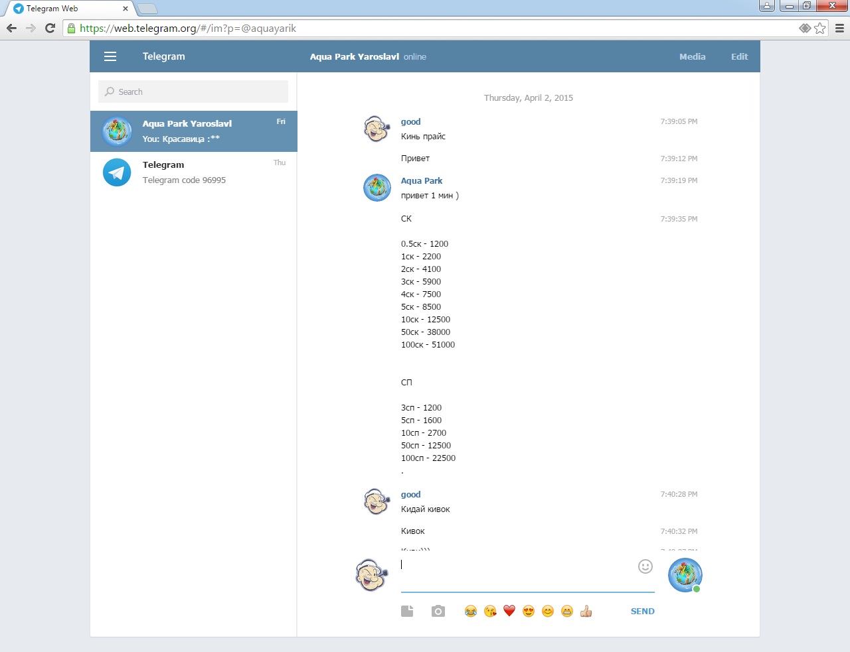Click the message 'Привет' at 7:39:12 PM
850x652 pixels.
(x=415, y=158)
